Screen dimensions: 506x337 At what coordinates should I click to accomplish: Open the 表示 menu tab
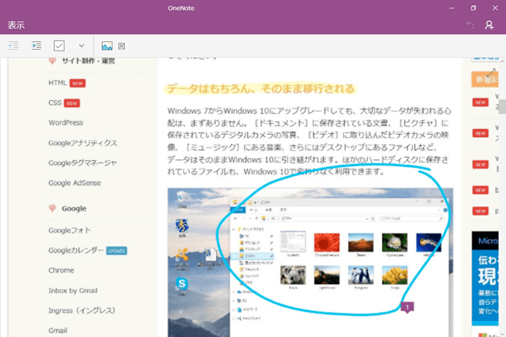16,25
